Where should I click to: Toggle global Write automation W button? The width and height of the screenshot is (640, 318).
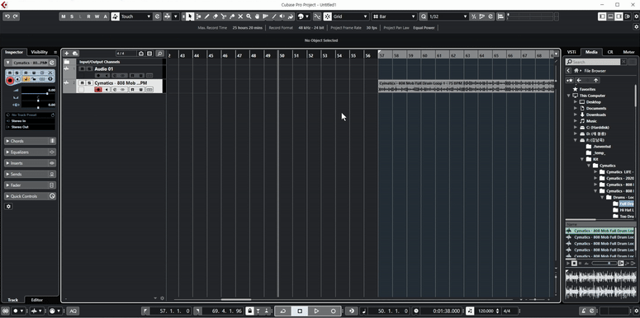(97, 16)
